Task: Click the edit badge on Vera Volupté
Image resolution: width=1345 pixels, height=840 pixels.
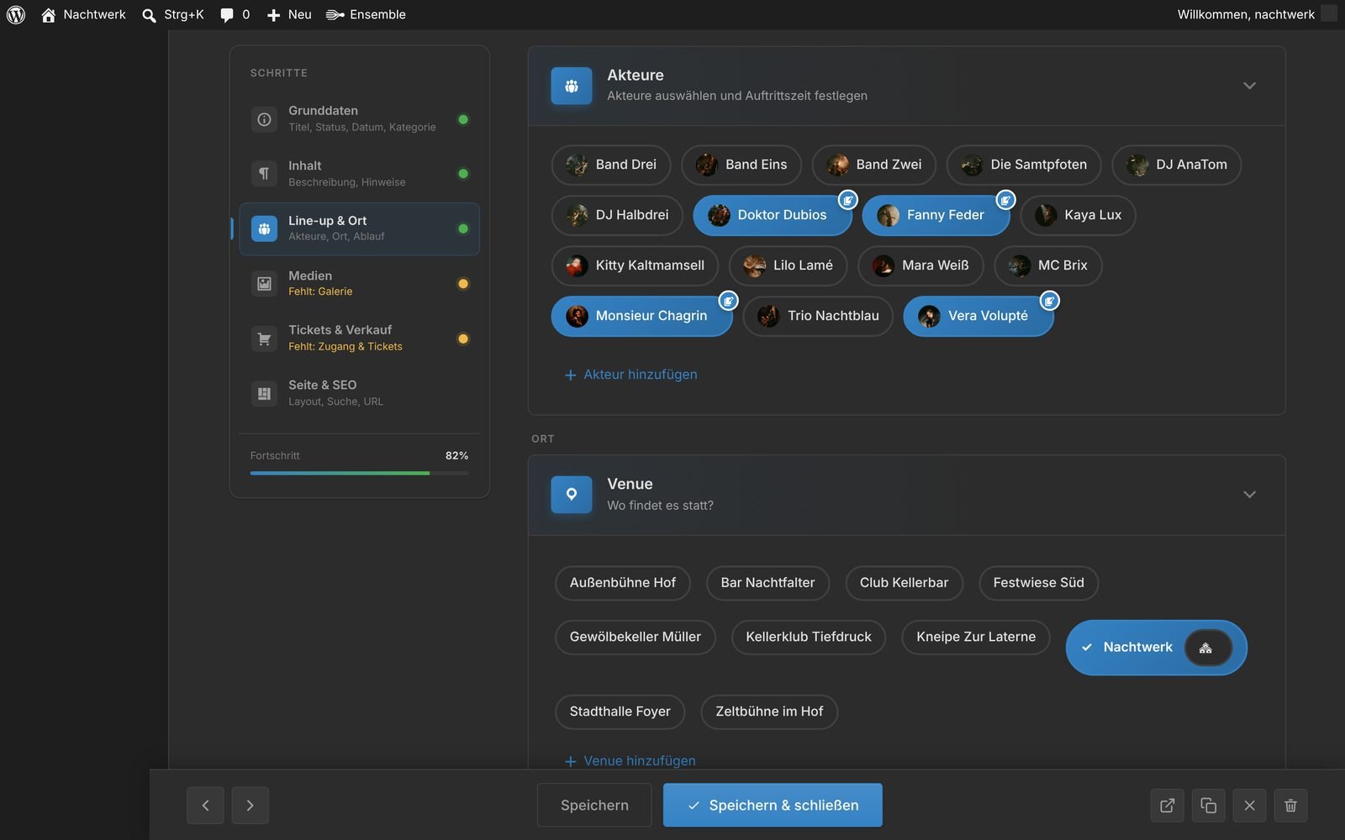Action: point(1049,301)
